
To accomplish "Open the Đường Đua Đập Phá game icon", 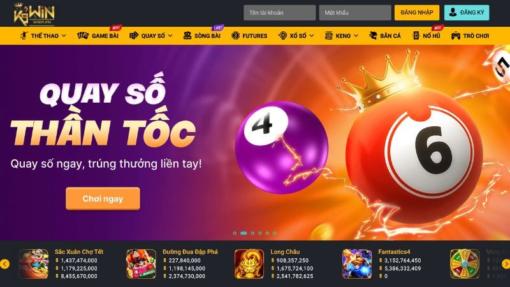I will [x=141, y=264].
